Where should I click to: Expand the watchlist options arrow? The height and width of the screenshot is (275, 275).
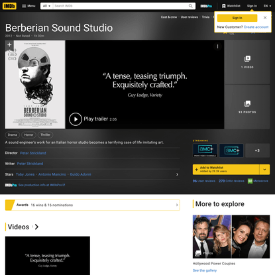coord(264,170)
